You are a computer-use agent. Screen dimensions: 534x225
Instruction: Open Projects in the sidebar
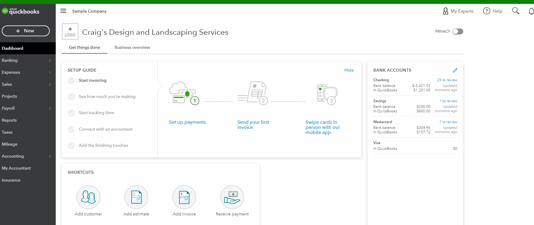28,96
